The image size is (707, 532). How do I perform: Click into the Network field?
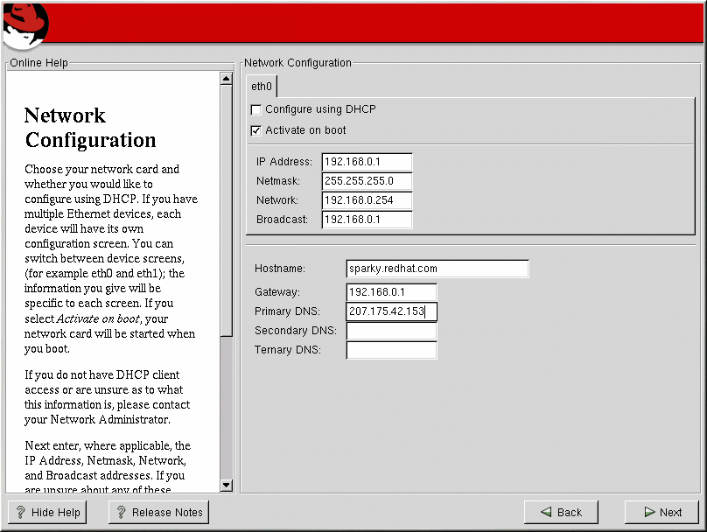click(367, 200)
